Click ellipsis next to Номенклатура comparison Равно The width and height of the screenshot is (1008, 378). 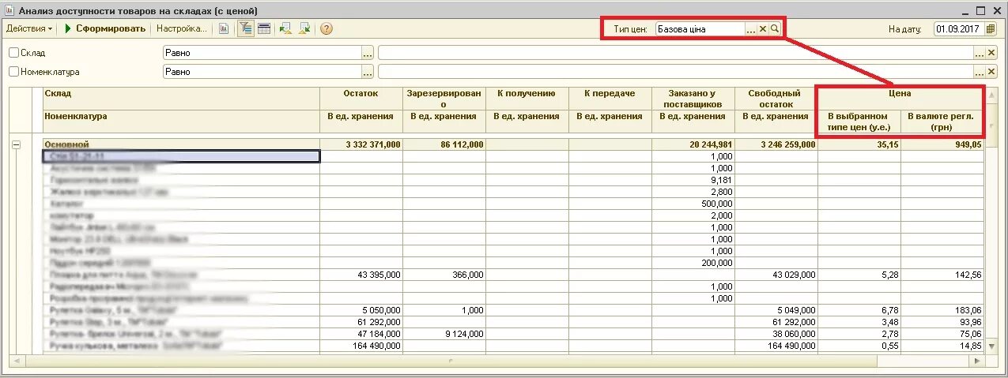pyautogui.click(x=368, y=72)
